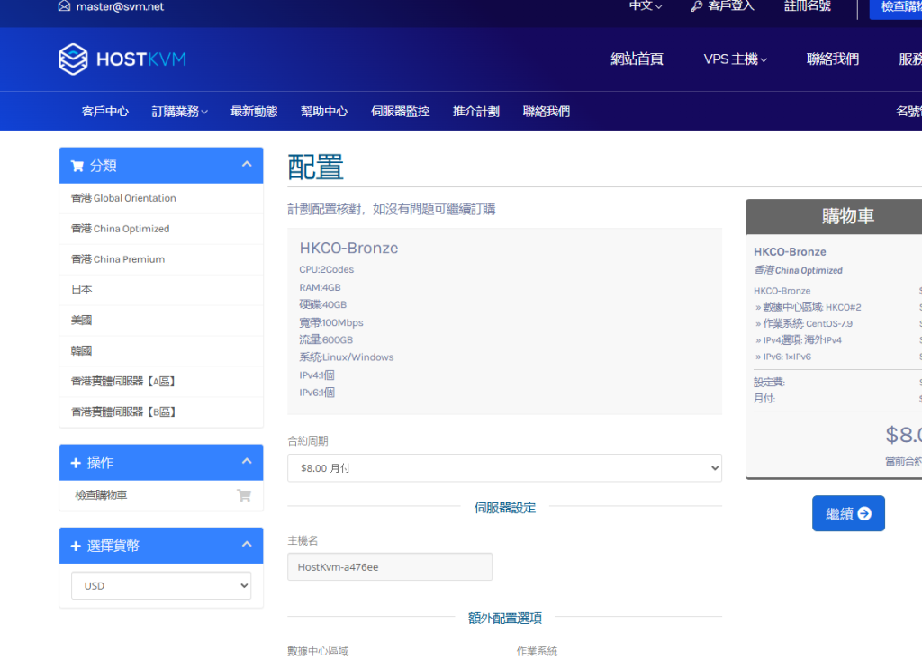This screenshot has width=922, height=660.
Task: Click the plus icon in the 選擇貨幣 header
Action: pyautogui.click(x=76, y=546)
